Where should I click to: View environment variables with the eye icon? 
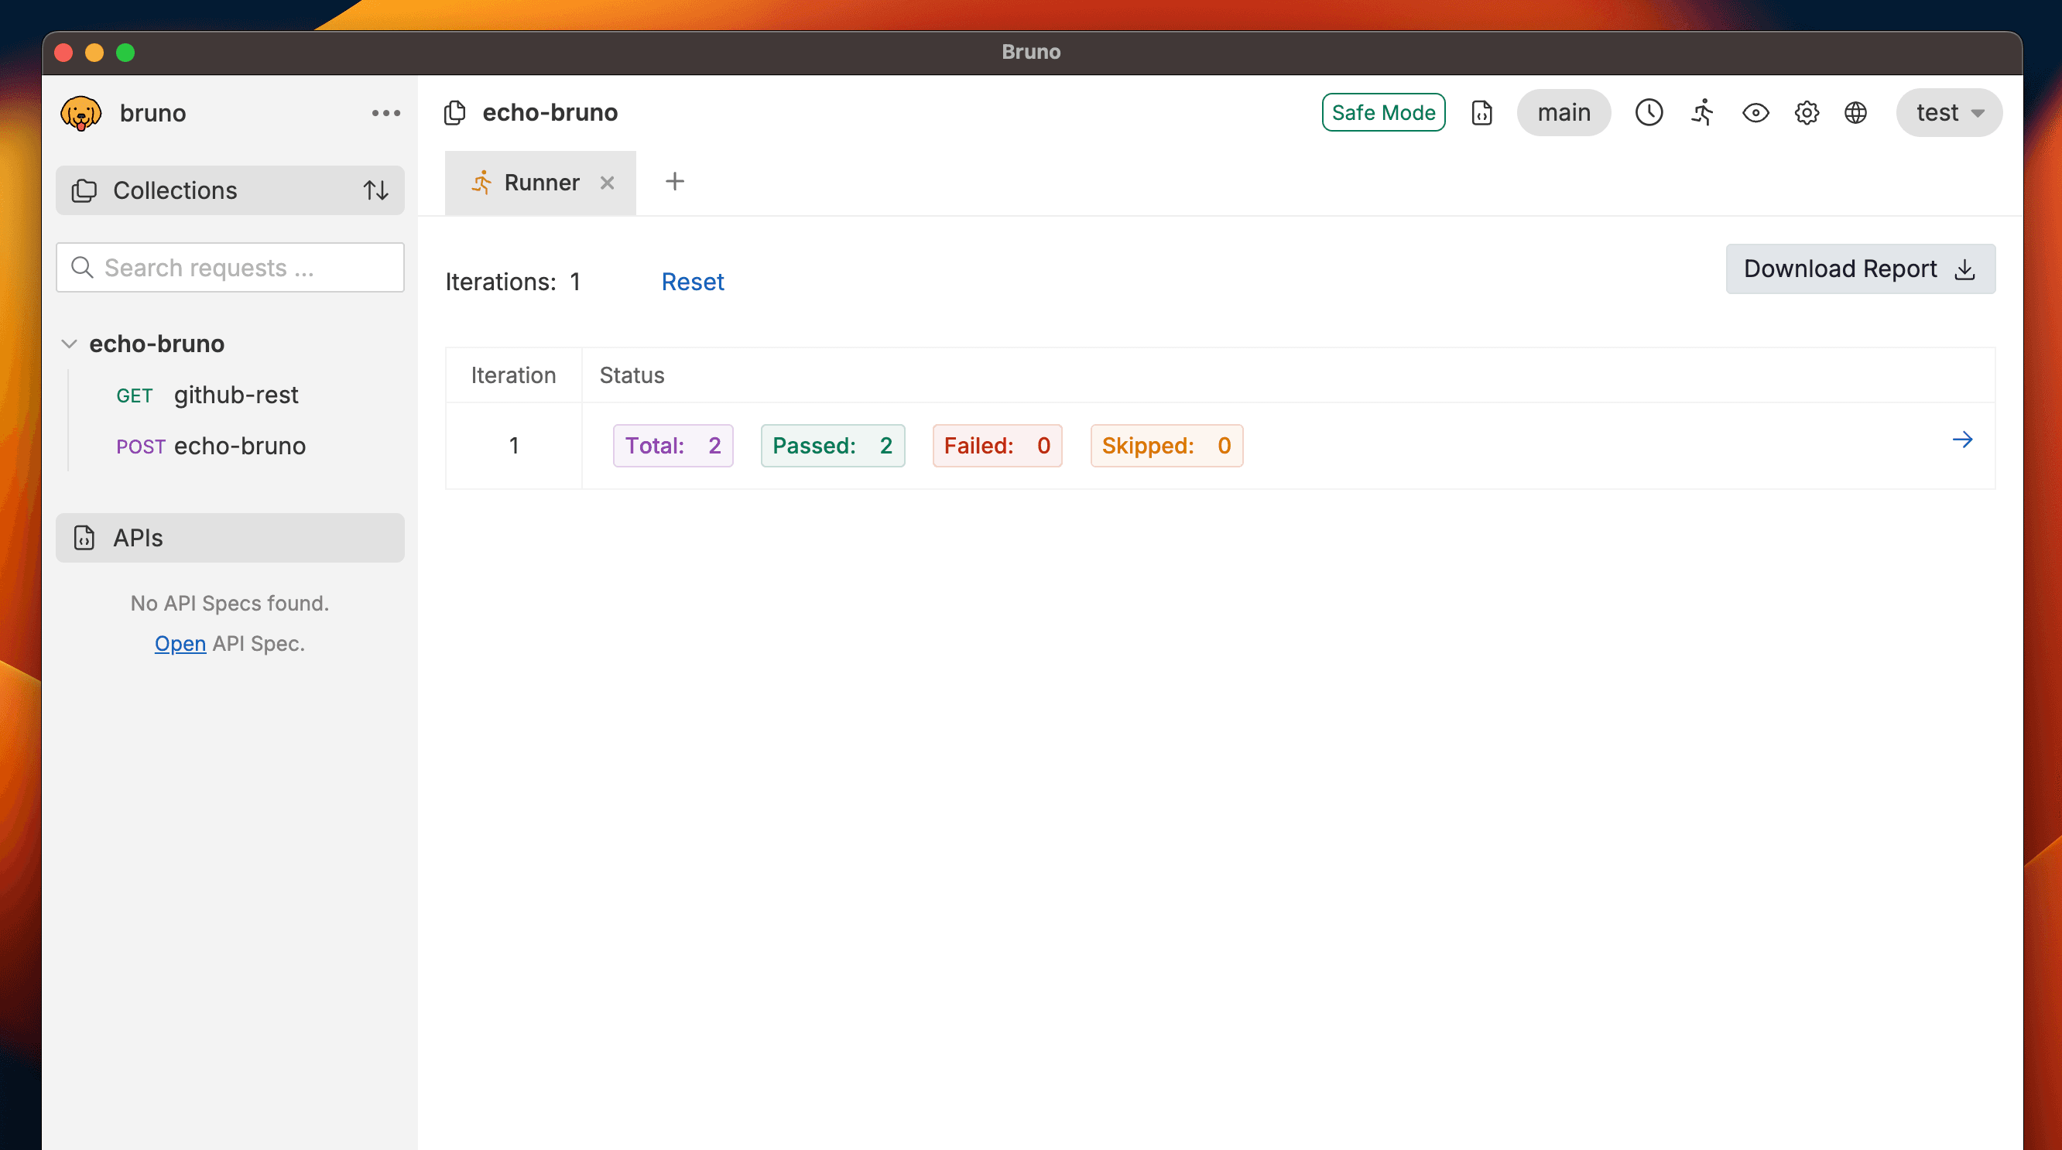[1755, 113]
